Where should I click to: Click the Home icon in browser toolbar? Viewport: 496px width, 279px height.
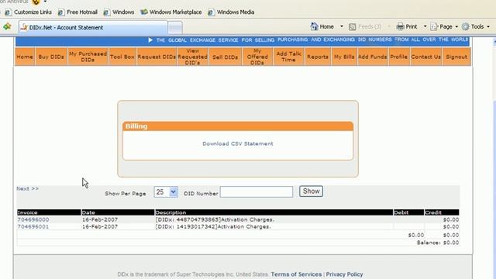pyautogui.click(x=314, y=26)
